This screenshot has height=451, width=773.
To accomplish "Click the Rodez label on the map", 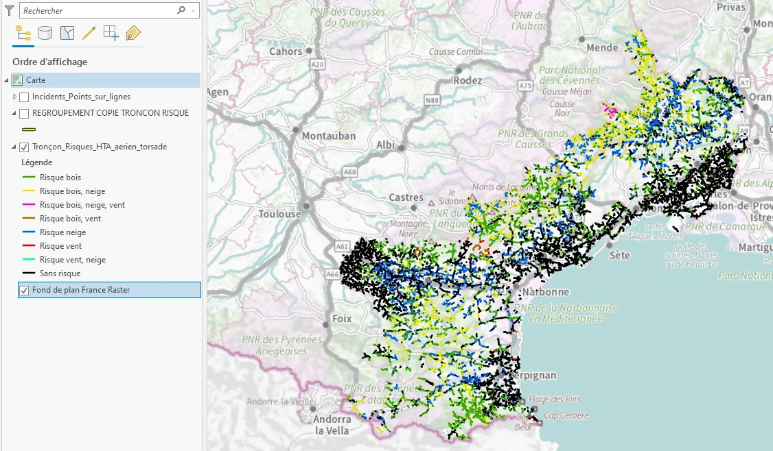I will coord(468,80).
